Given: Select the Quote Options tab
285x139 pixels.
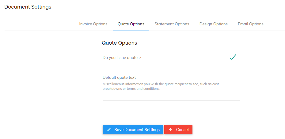Looking at the screenshot, I should click(x=131, y=24).
